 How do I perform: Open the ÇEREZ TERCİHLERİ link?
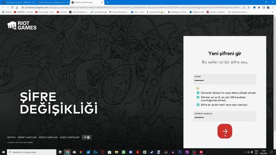69,137
